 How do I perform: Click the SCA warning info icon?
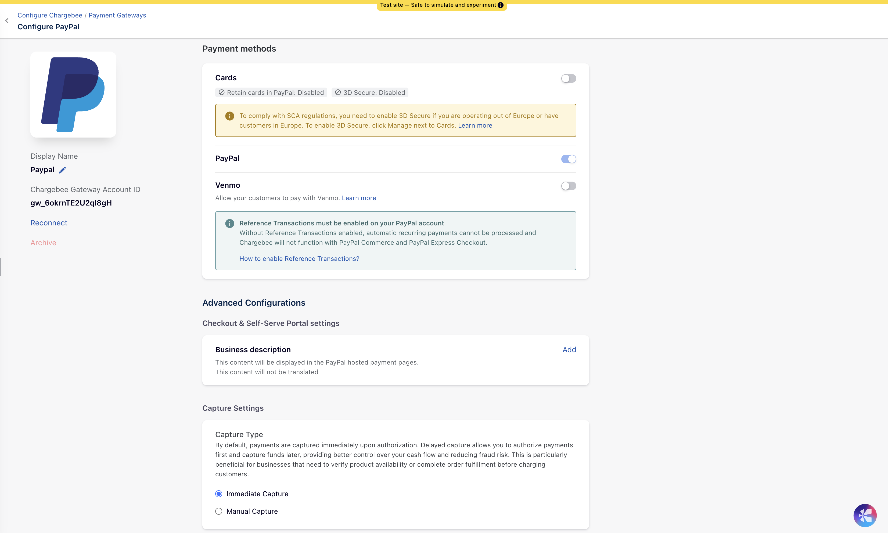click(229, 116)
